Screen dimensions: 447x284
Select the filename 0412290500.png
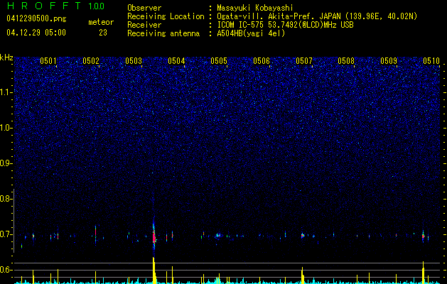point(36,19)
